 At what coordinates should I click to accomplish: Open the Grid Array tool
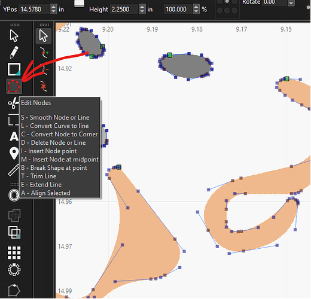point(14,253)
